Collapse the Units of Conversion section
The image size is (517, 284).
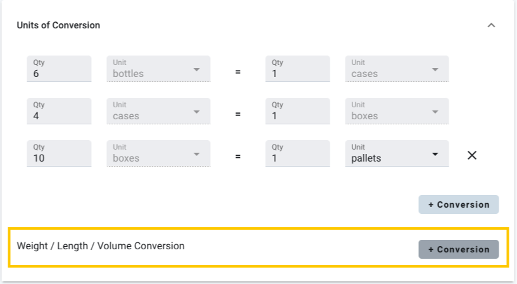(x=491, y=26)
